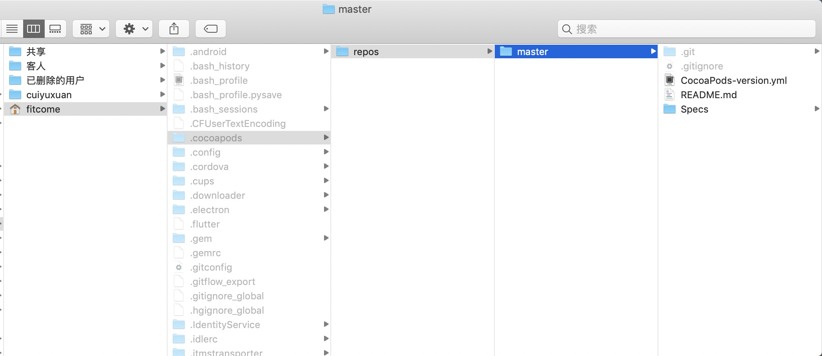
Task: Switch to list view mode
Action: click(12, 29)
